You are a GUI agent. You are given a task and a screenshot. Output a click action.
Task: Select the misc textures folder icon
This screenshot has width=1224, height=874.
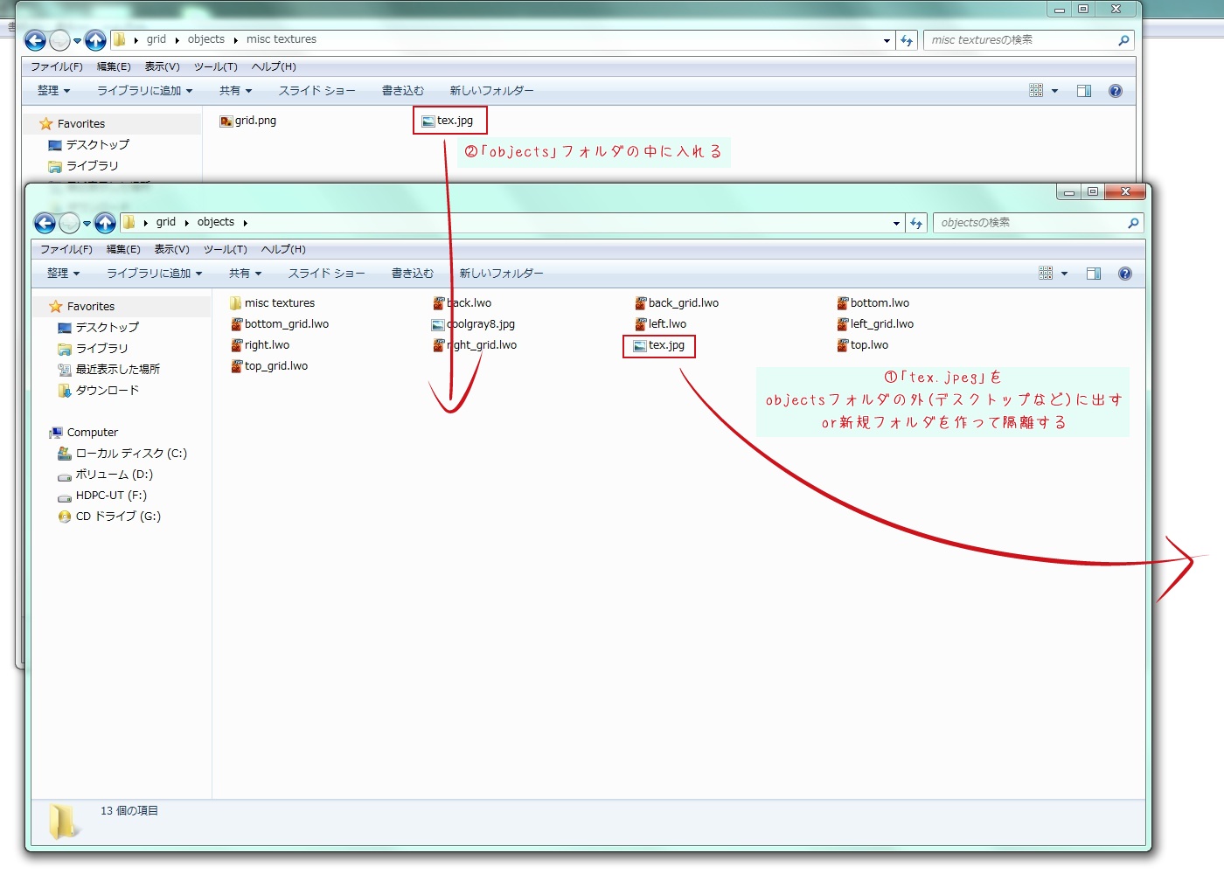point(235,303)
